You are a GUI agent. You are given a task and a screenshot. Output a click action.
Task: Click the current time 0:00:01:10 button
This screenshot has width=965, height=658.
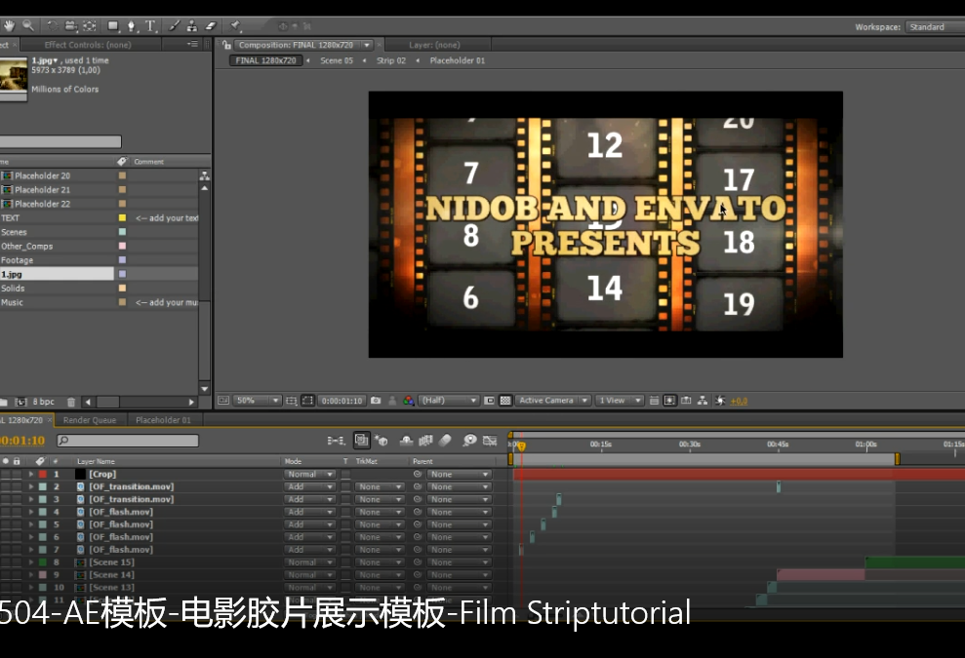pyautogui.click(x=342, y=401)
